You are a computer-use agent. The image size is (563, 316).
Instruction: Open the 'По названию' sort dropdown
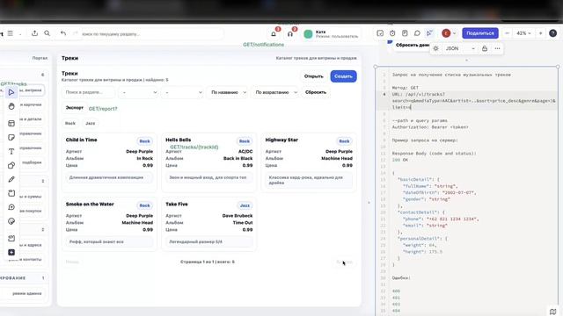pyautogui.click(x=228, y=92)
